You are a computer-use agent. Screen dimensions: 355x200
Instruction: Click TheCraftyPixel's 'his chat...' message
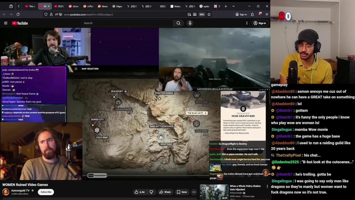tap(296, 155)
